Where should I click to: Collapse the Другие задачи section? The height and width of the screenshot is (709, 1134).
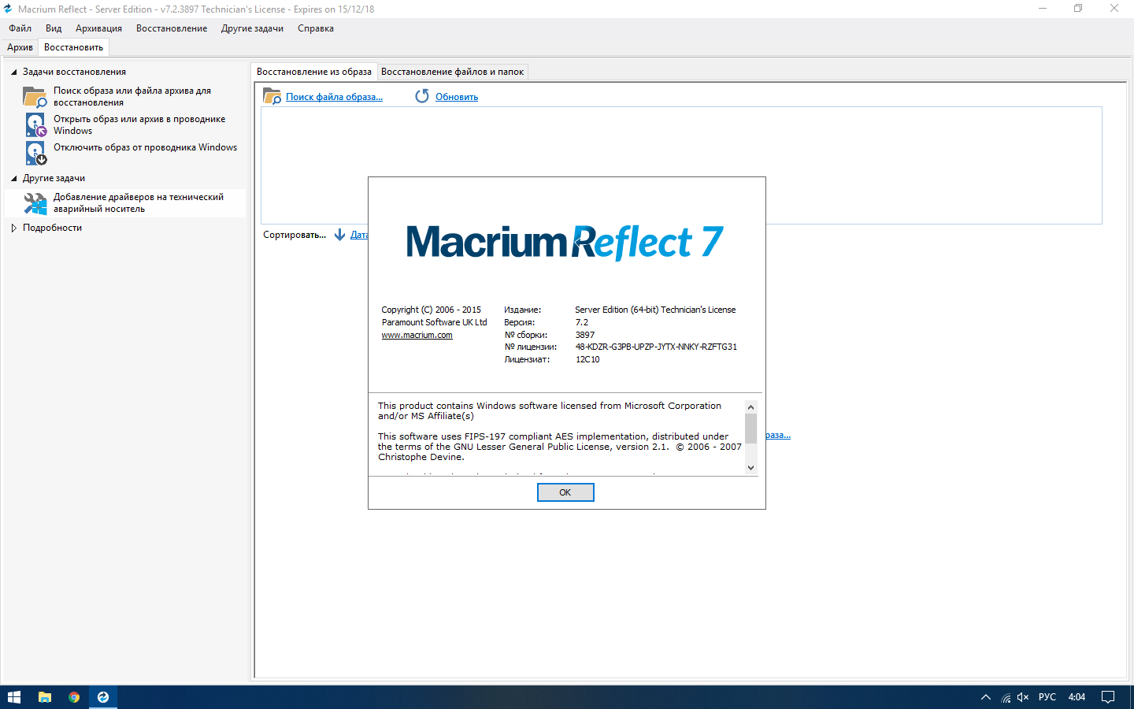pyautogui.click(x=14, y=178)
